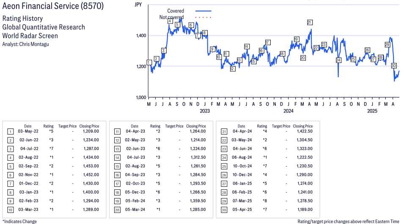The height and width of the screenshot is (224, 404).
Task: Click the closing price 1,453.00
Action: [91, 166]
